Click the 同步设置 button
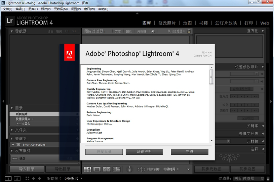This screenshot has height=189, width=274. click(247, 169)
